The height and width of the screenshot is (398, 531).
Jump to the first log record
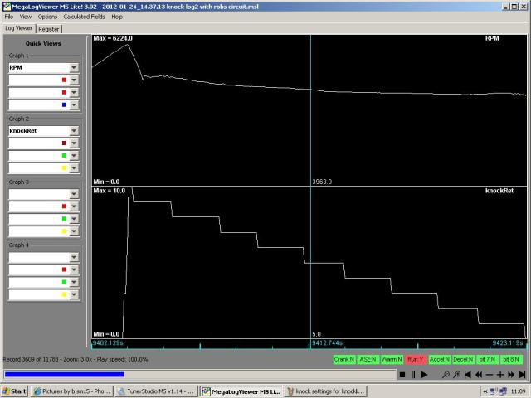coord(468,374)
